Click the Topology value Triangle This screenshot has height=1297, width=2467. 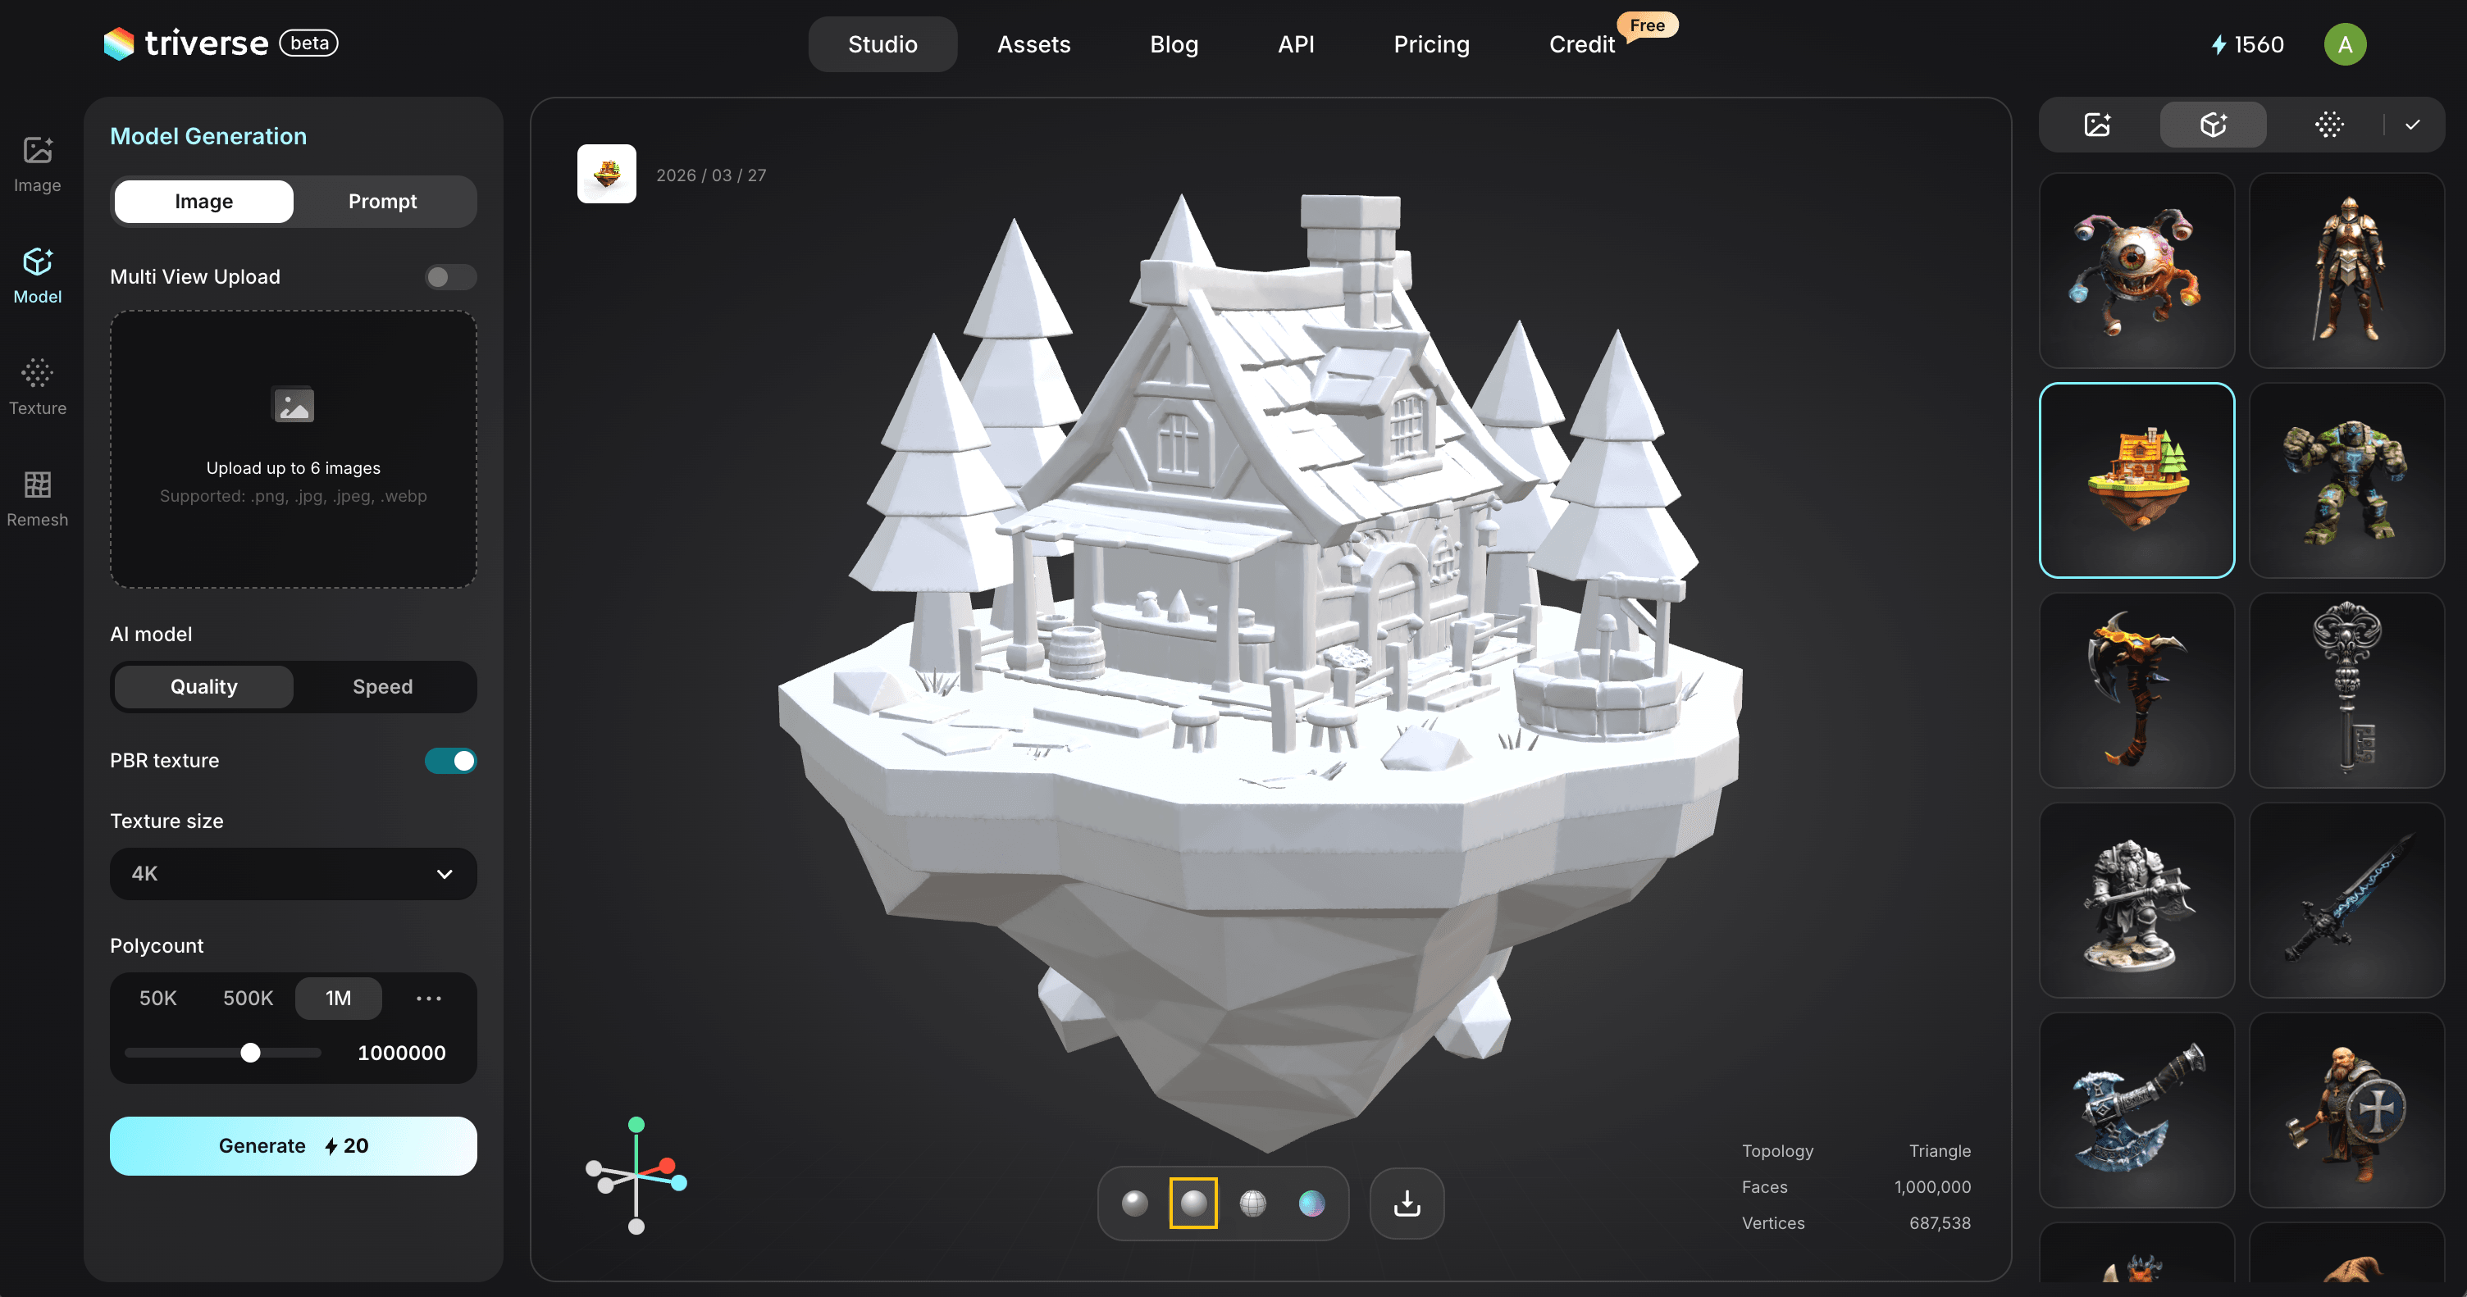click(x=1940, y=1150)
